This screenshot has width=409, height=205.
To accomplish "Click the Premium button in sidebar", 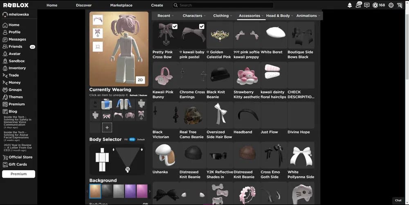I will (x=18, y=174).
